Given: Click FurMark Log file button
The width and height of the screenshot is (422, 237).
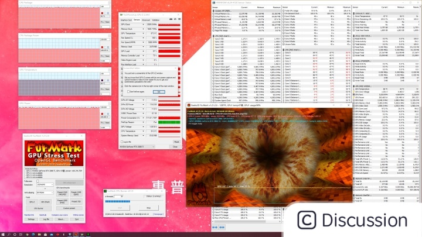Looking at the screenshot, I should [x=46, y=219].
